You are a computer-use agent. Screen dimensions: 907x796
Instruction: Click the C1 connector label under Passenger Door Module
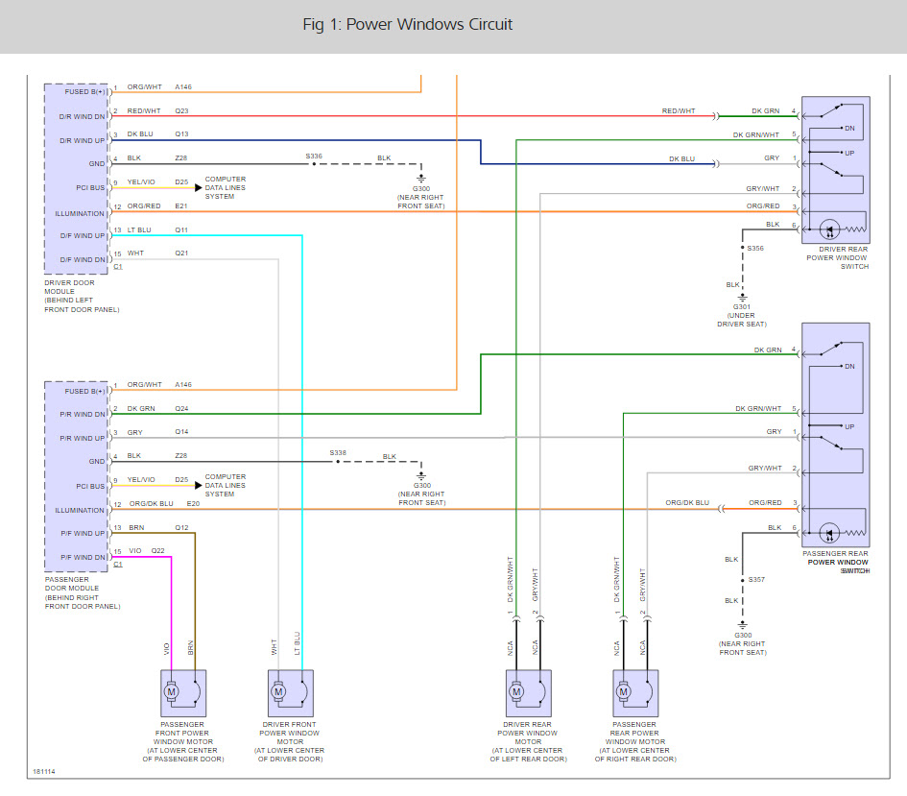coord(118,564)
